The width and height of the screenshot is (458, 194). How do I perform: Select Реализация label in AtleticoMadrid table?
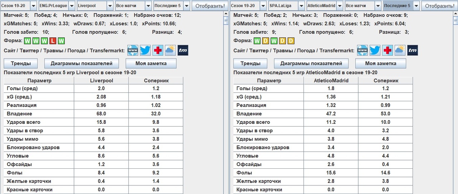pos(251,105)
